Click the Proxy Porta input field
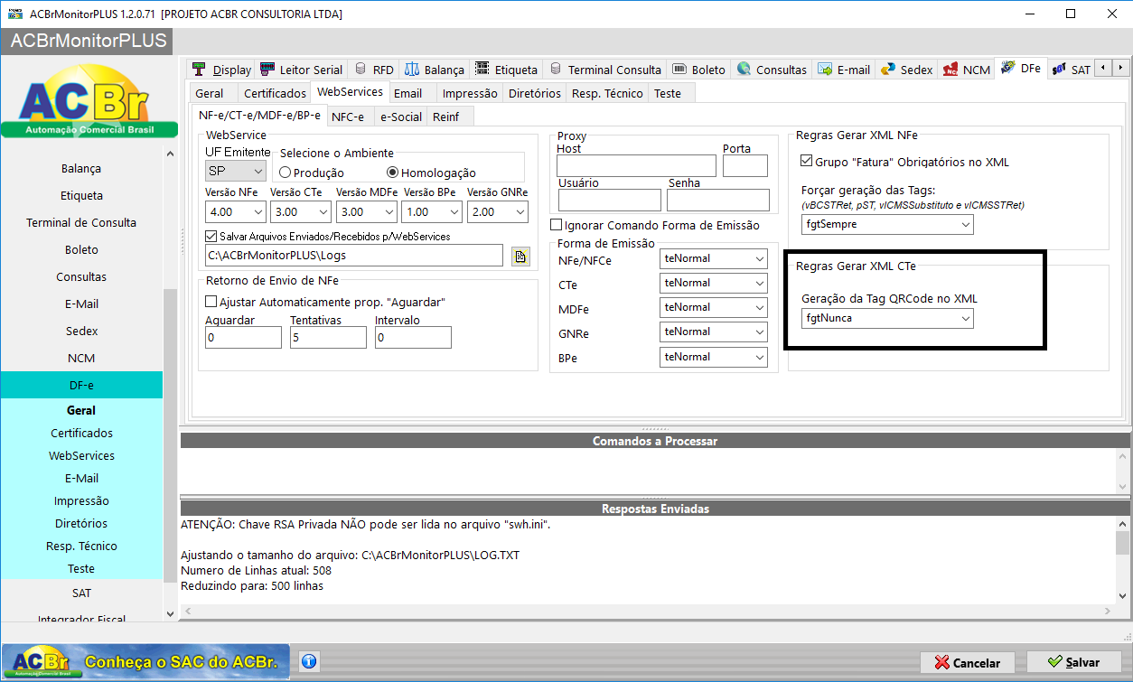The height and width of the screenshot is (682, 1133). point(745,166)
